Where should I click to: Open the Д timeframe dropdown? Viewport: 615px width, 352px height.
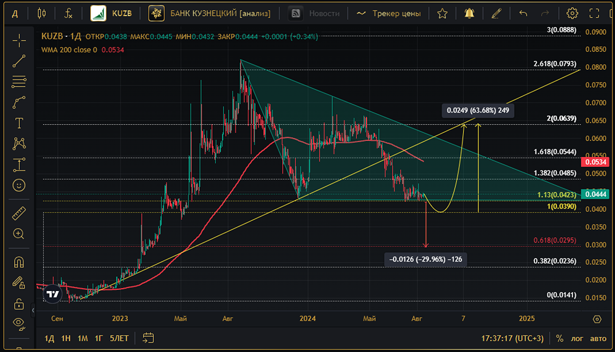point(15,14)
